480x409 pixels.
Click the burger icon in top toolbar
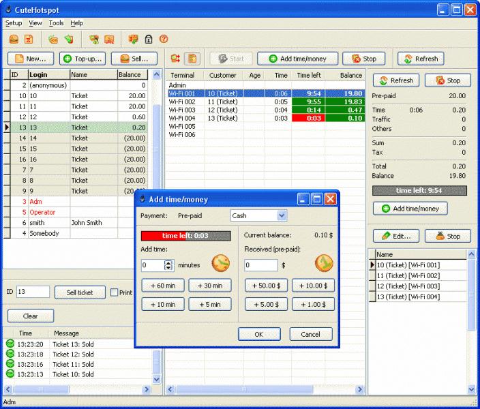[12, 40]
